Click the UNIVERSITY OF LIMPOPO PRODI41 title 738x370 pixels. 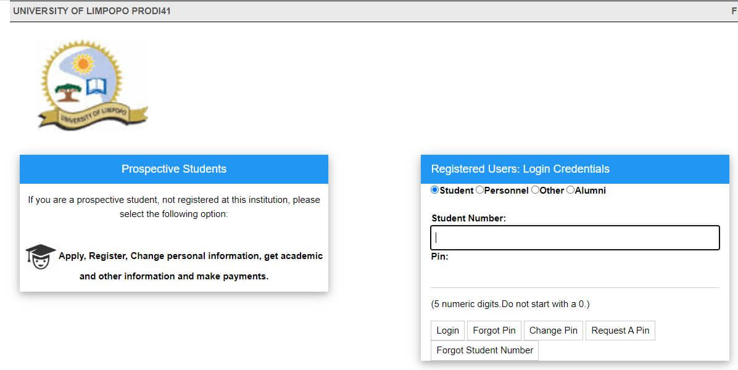coord(92,11)
